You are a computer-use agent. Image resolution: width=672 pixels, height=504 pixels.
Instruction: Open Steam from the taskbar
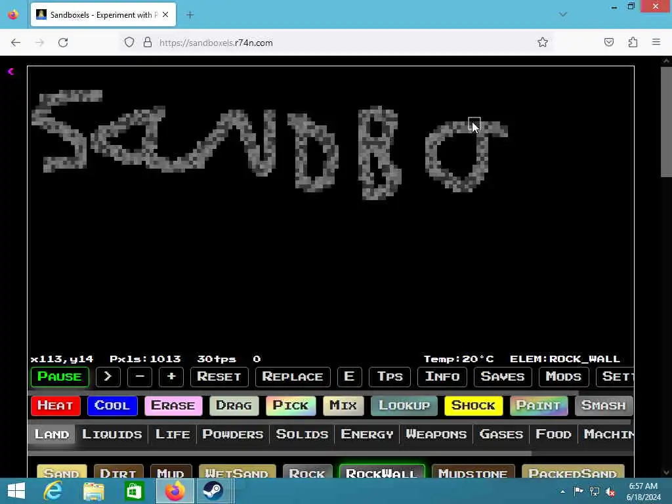pos(213,491)
